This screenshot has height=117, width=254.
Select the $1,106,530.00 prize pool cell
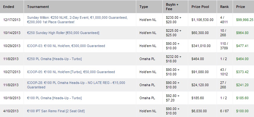[x=203, y=20]
